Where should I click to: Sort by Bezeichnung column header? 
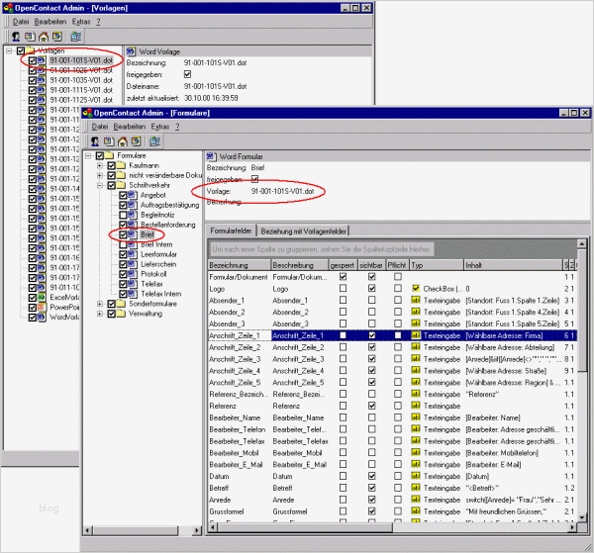click(x=240, y=265)
